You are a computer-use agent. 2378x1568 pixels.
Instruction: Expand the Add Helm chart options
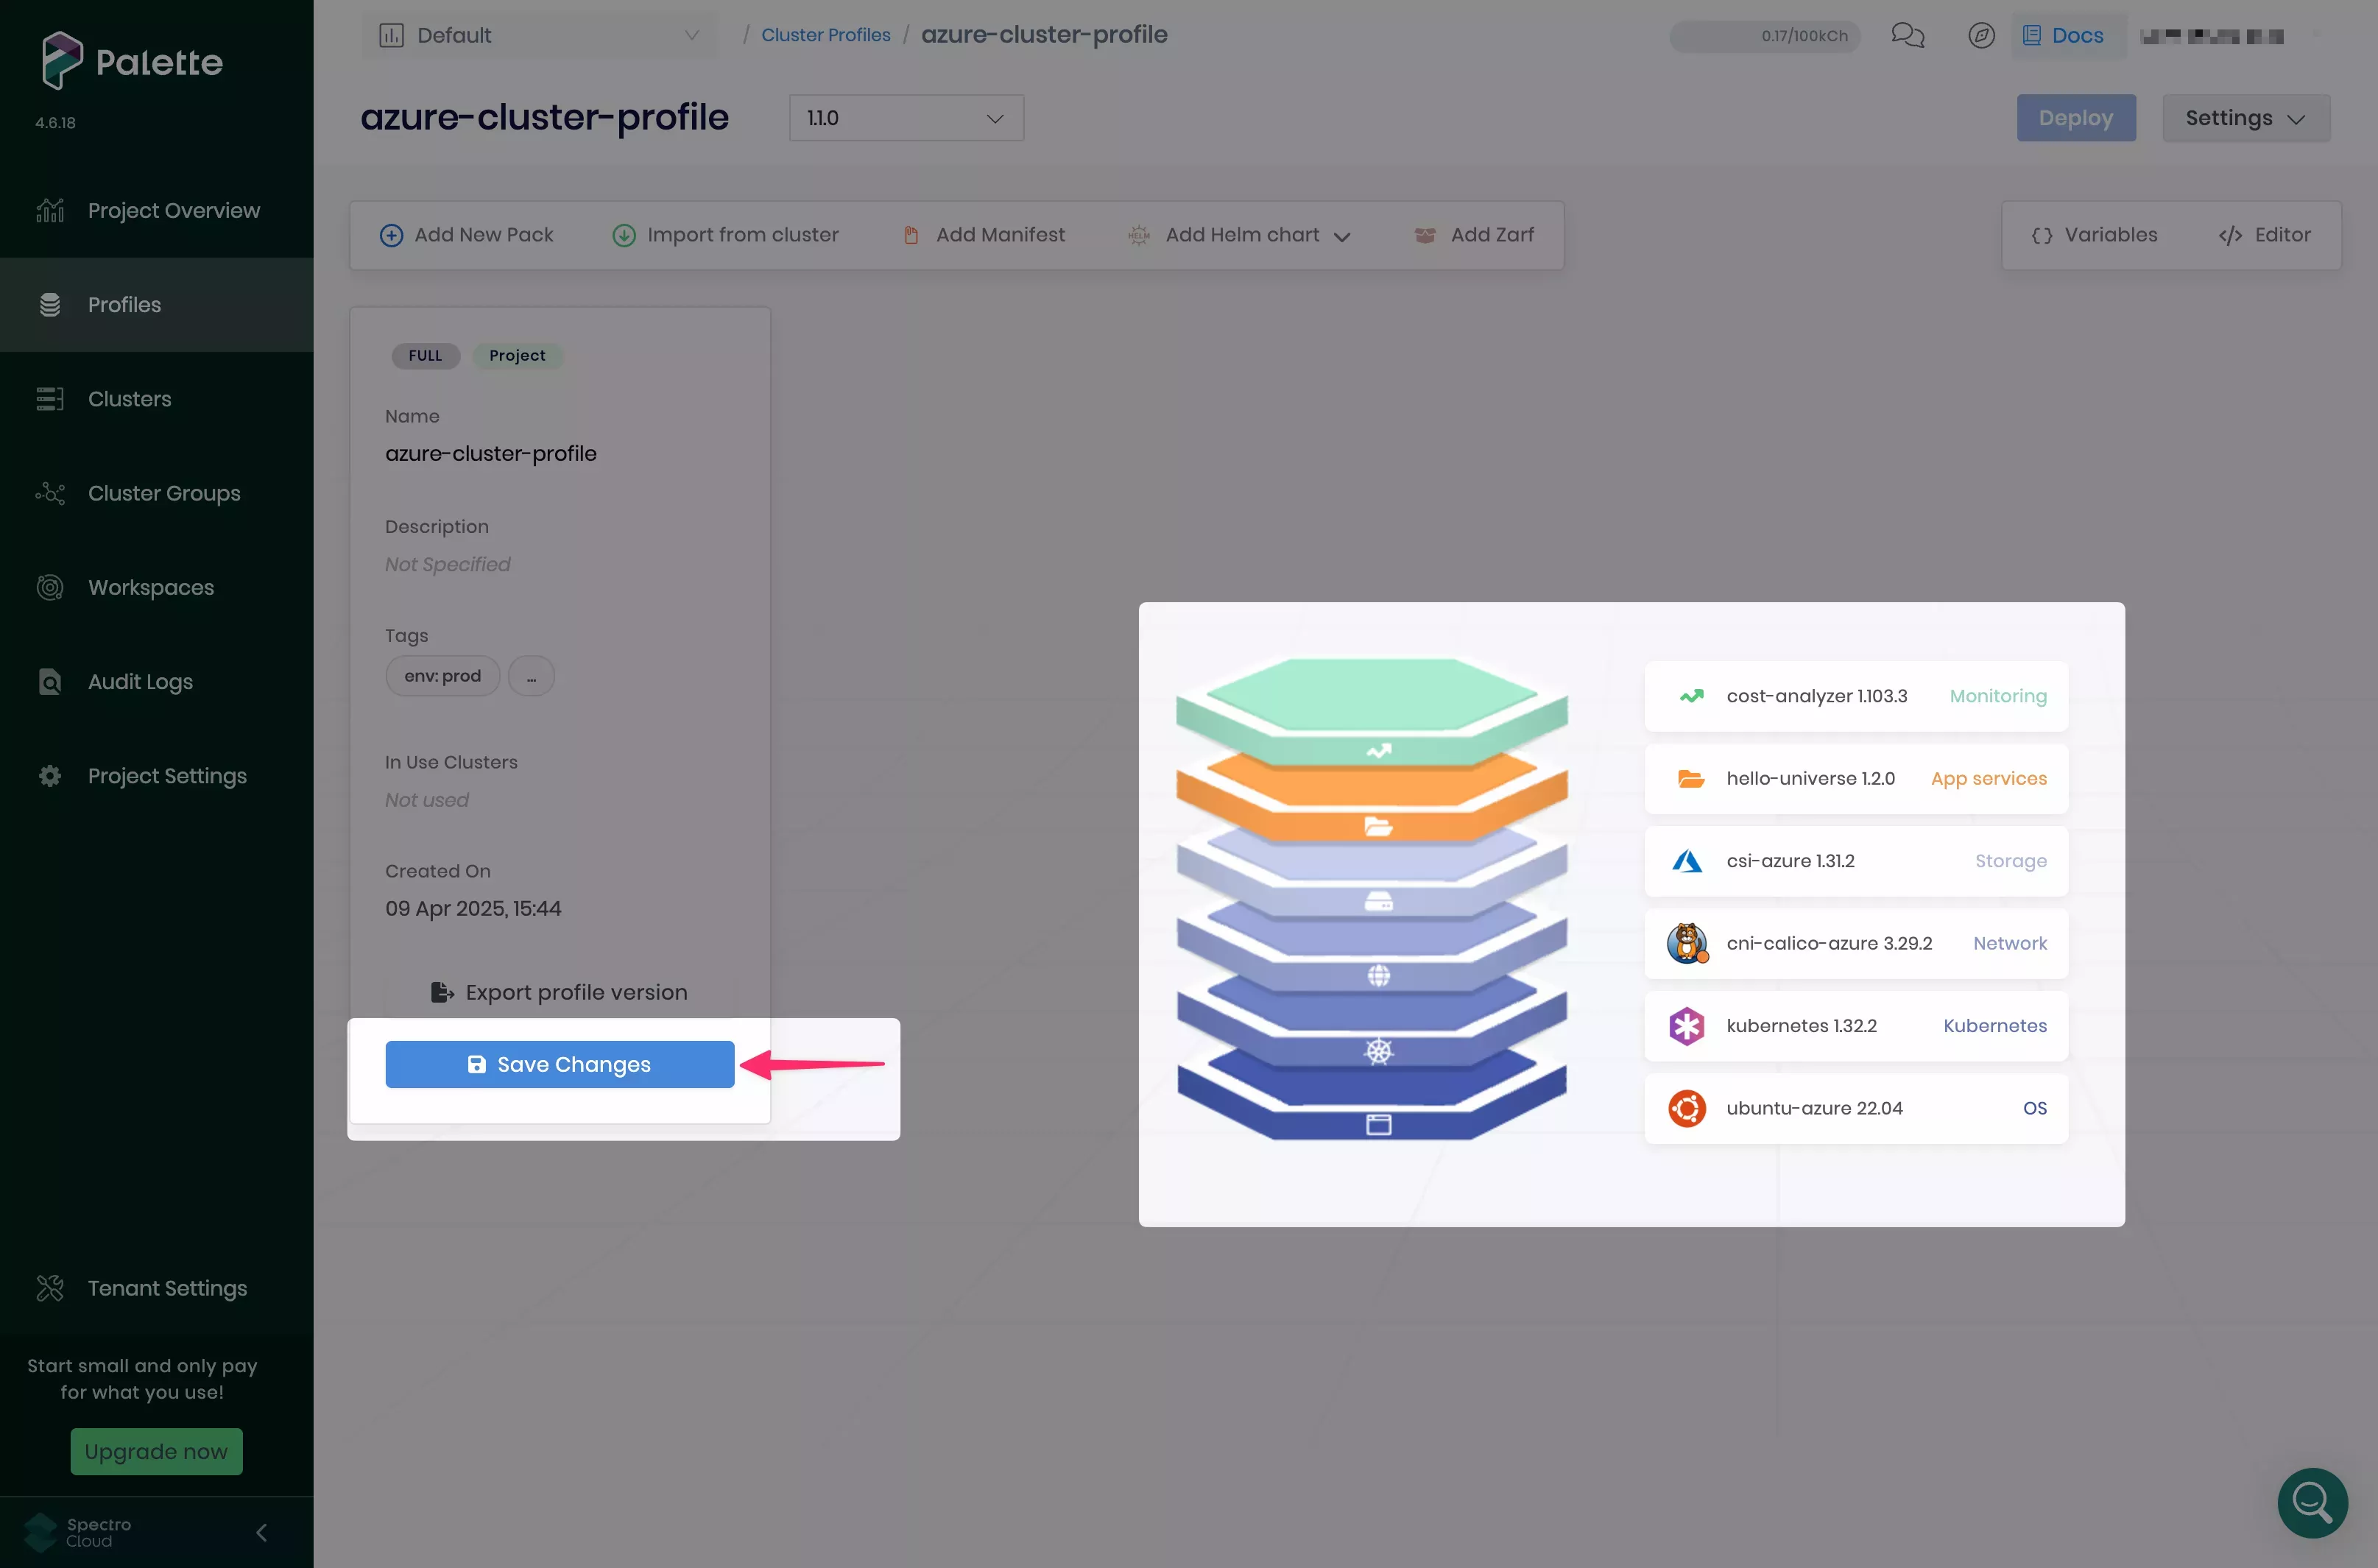coord(1343,235)
